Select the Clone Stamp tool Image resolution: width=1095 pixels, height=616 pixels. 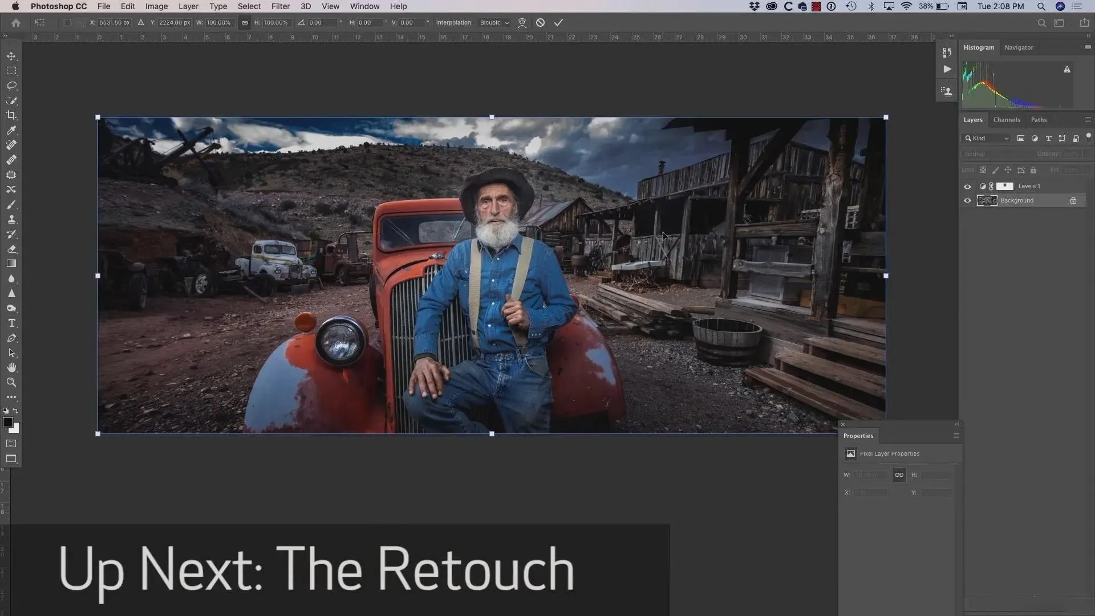point(11,220)
